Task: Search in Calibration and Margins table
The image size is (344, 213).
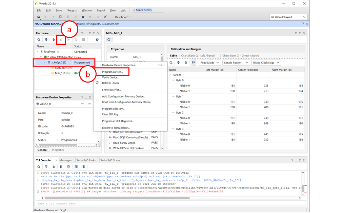Action: pyautogui.click(x=171, y=63)
